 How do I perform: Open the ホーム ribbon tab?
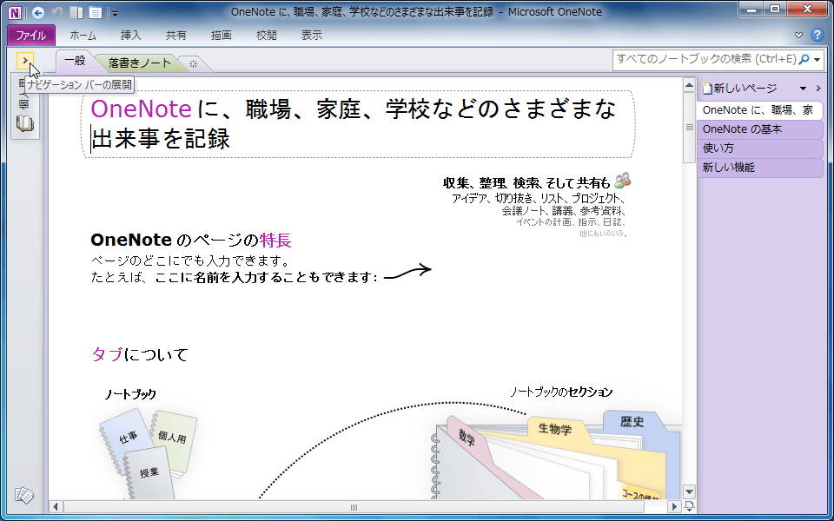(83, 36)
